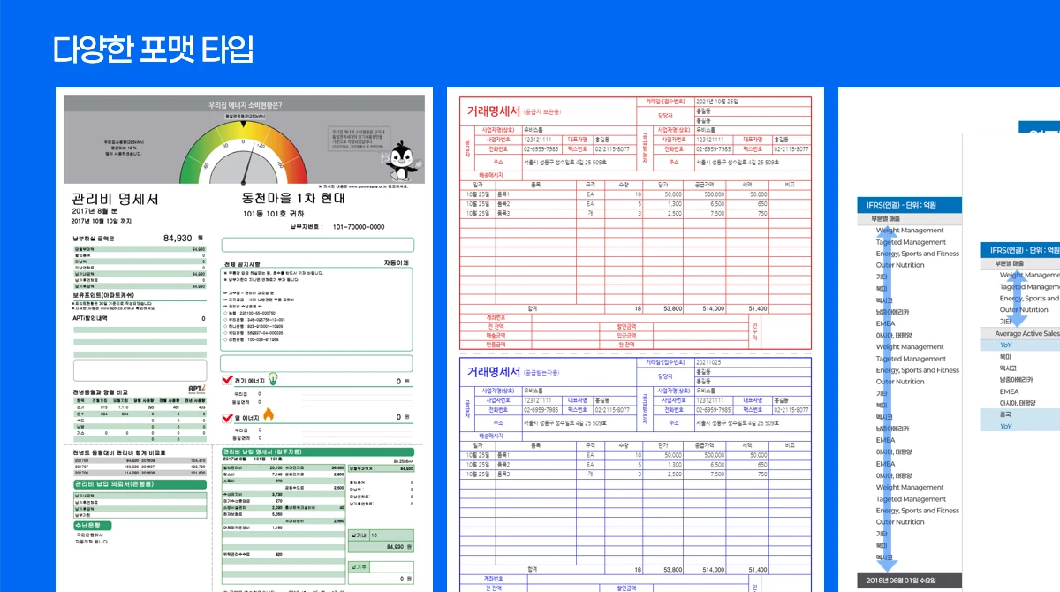Viewport: 1060px width, 592px height.
Task: Click the 중국 row in the front sheet
Action: (x=1020, y=414)
